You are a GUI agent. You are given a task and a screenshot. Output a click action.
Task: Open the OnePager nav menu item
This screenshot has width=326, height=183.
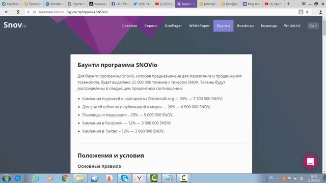[173, 26]
